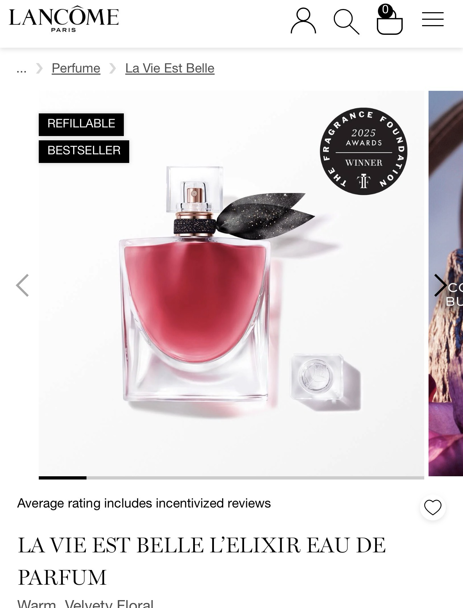The image size is (463, 608).
Task: Show previous product image with left arrow
Action: pos(22,285)
